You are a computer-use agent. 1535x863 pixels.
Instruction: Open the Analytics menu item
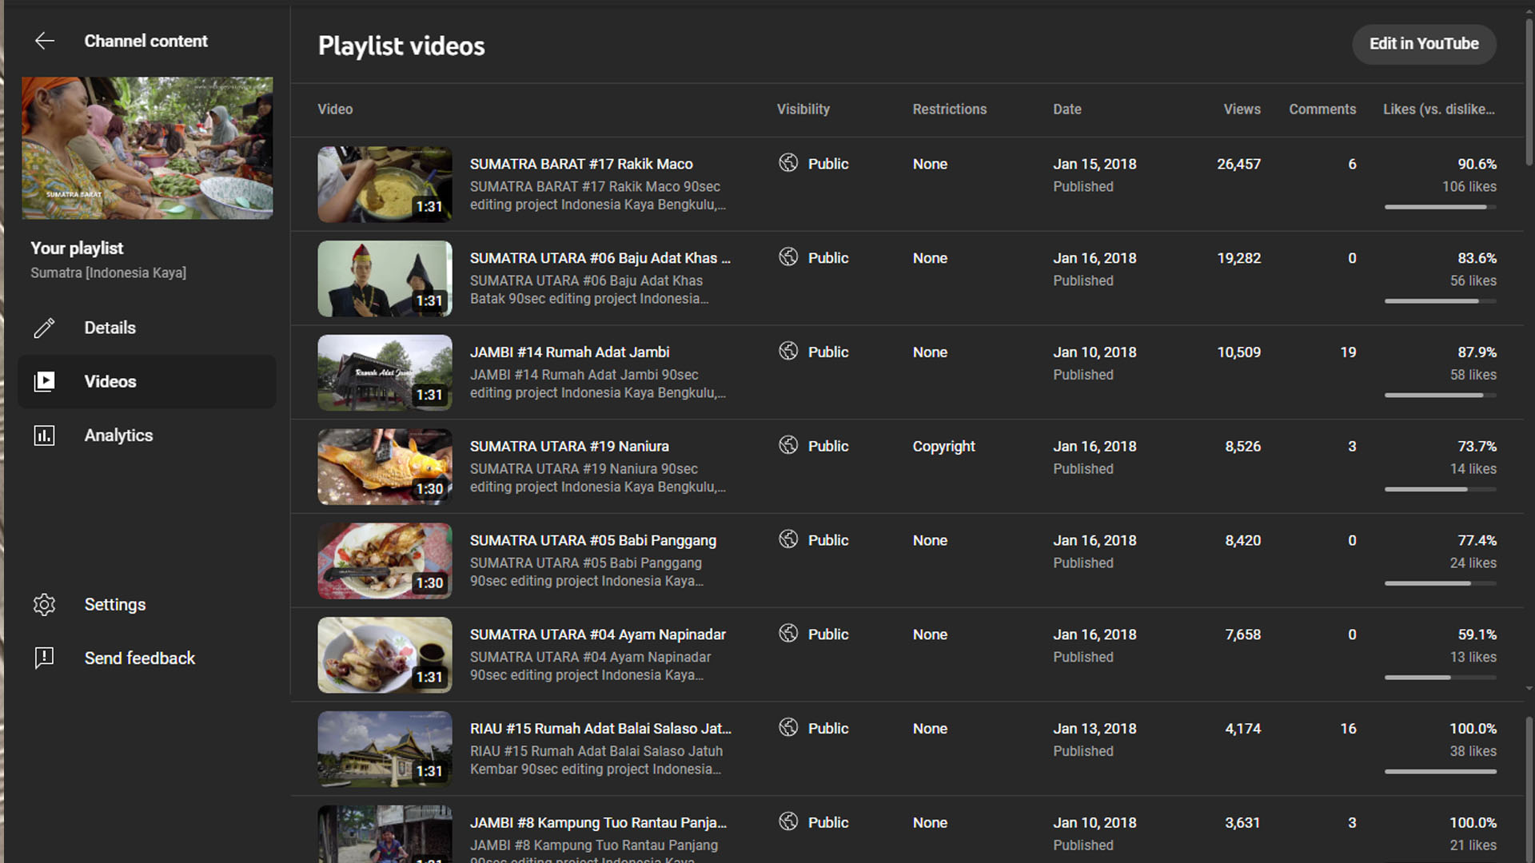click(x=118, y=435)
